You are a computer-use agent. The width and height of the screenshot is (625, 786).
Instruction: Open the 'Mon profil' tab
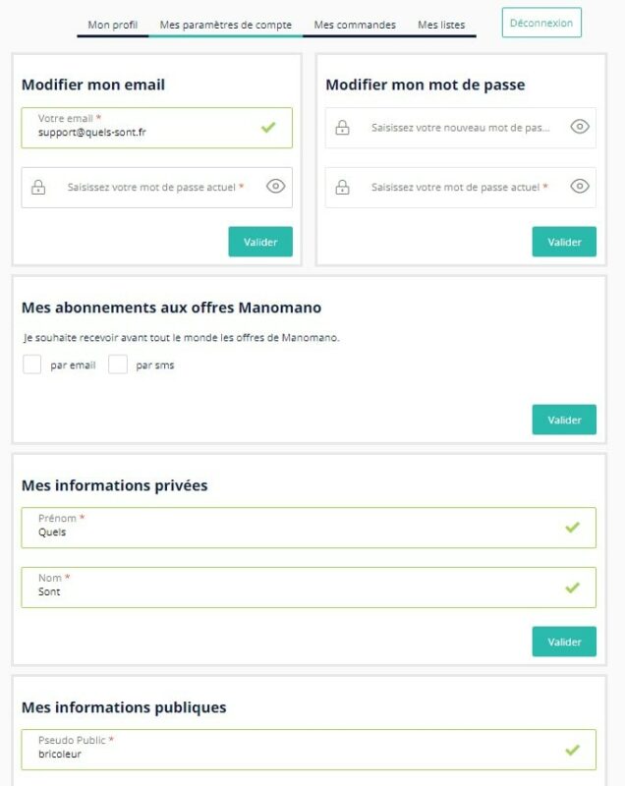pos(113,25)
